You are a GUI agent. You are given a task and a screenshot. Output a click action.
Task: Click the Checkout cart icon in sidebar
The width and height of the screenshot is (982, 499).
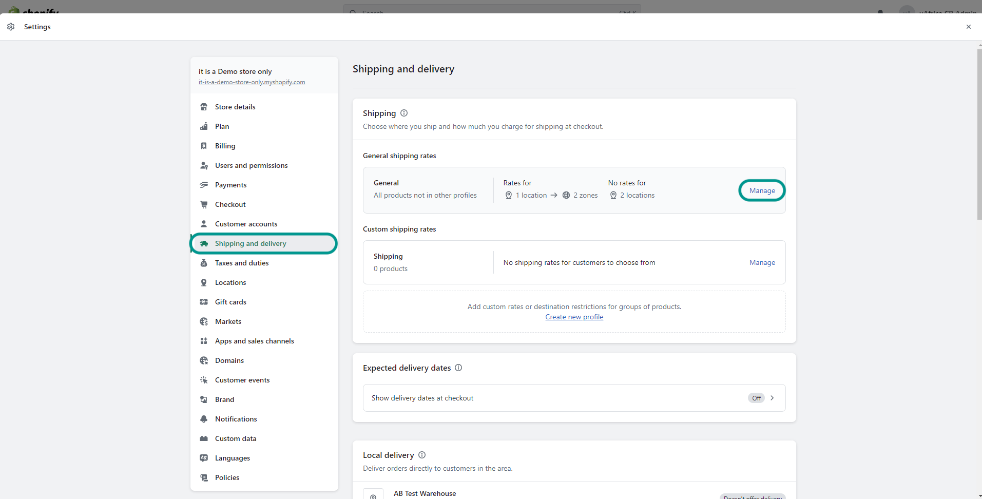tap(204, 204)
